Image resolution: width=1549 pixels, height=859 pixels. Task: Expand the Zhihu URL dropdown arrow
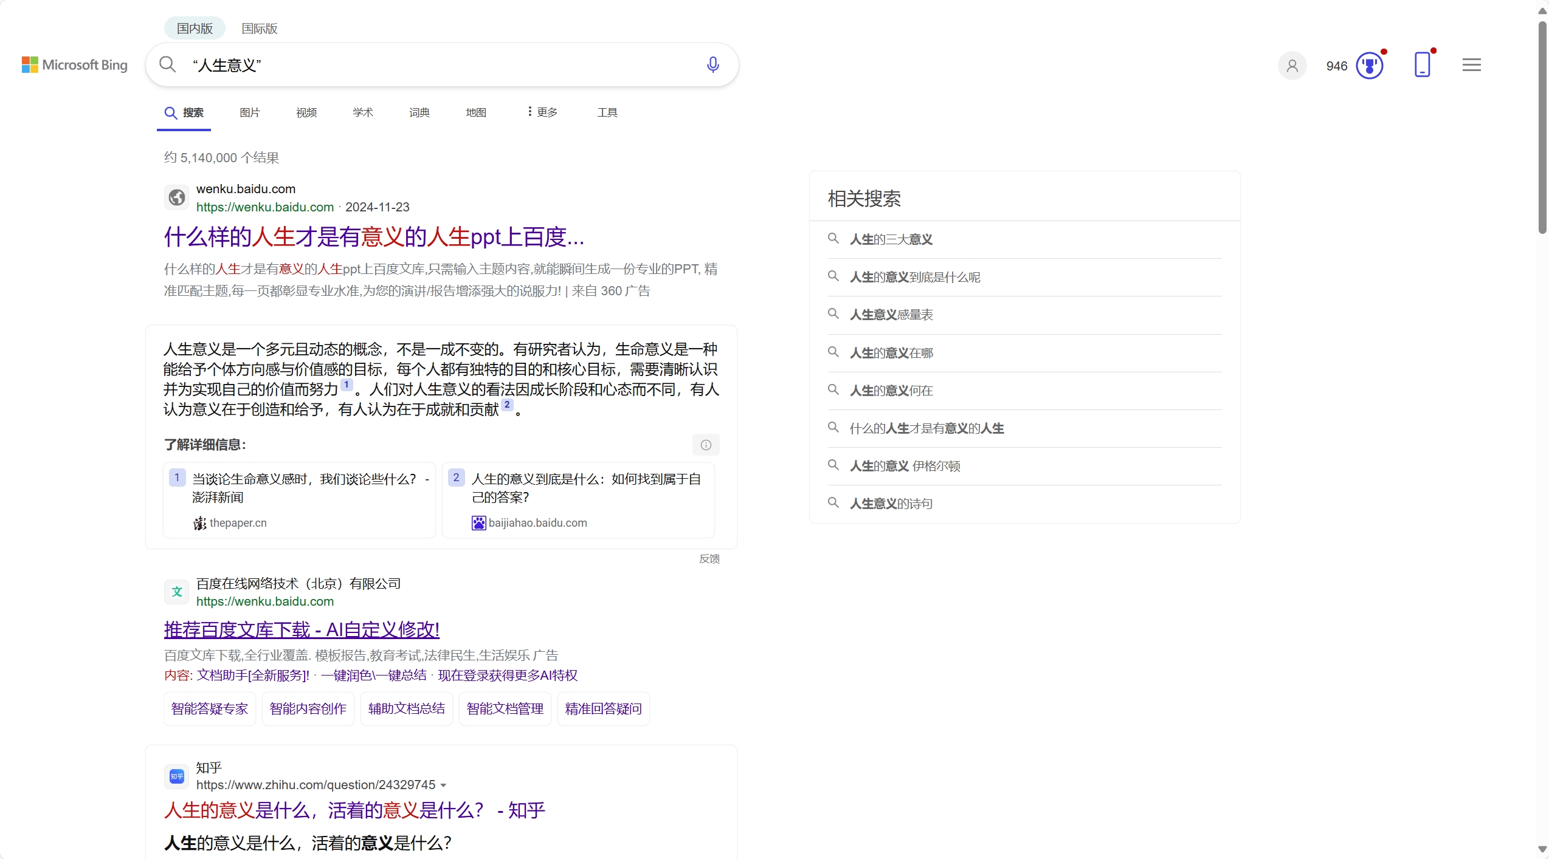tap(443, 785)
